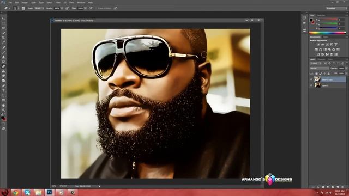Select the Crop tool
This screenshot has width=349, height=196.
click(x=3, y=38)
